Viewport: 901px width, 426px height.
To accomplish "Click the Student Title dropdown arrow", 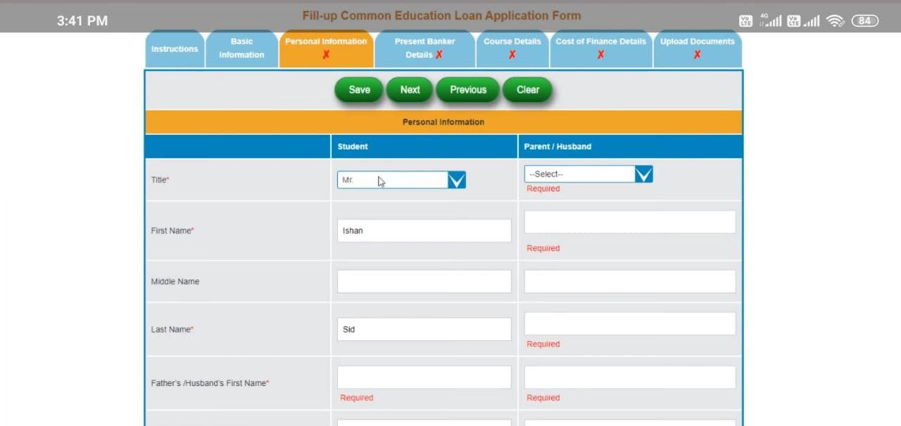I will click(x=457, y=180).
